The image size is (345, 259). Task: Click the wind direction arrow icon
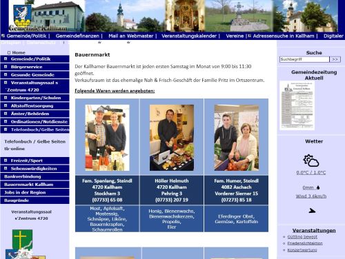click(x=312, y=211)
